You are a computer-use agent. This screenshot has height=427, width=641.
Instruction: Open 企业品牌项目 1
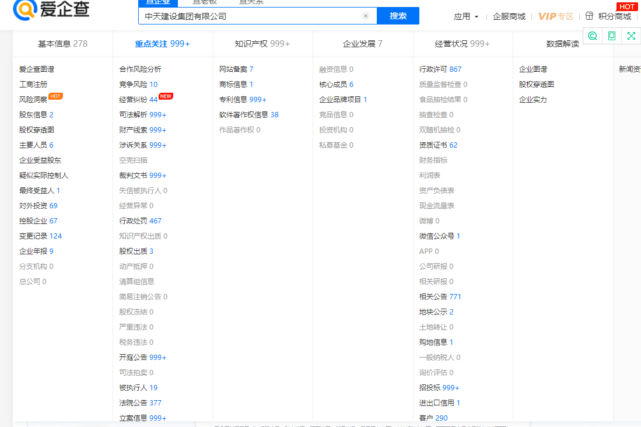[x=343, y=99]
